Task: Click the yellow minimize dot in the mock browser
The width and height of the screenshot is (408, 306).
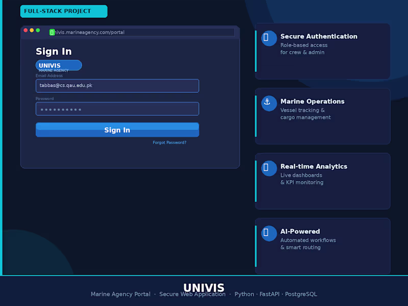Action: coord(32,30)
